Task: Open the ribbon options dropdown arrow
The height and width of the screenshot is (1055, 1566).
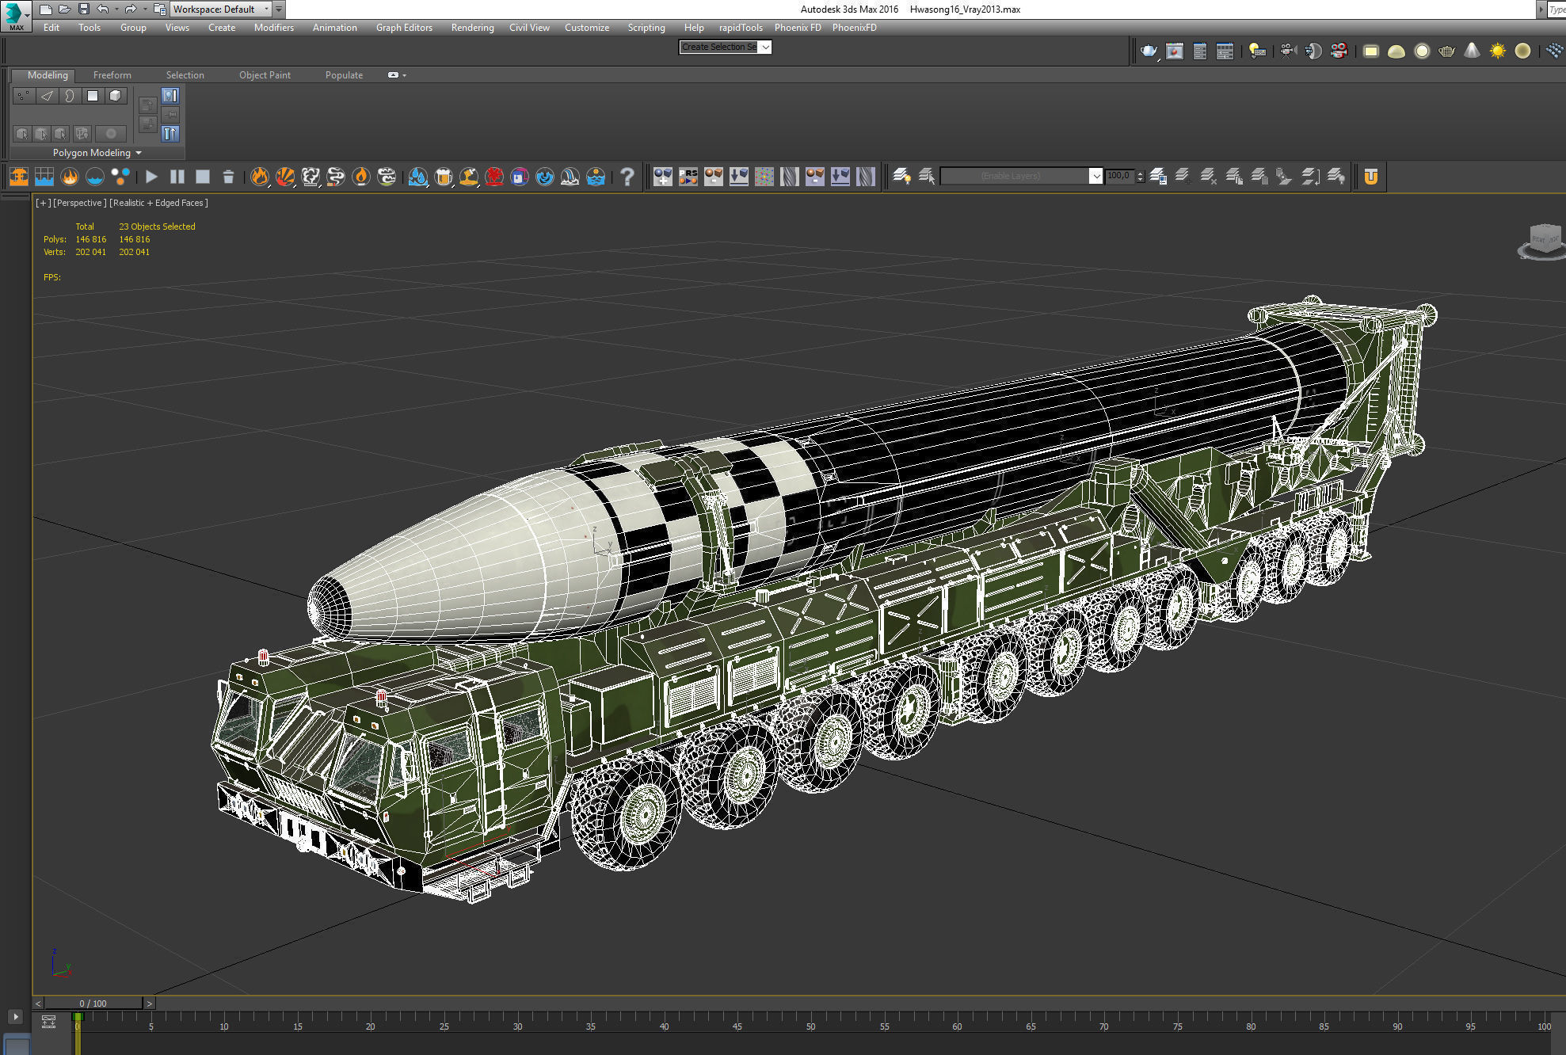Action: 404,75
